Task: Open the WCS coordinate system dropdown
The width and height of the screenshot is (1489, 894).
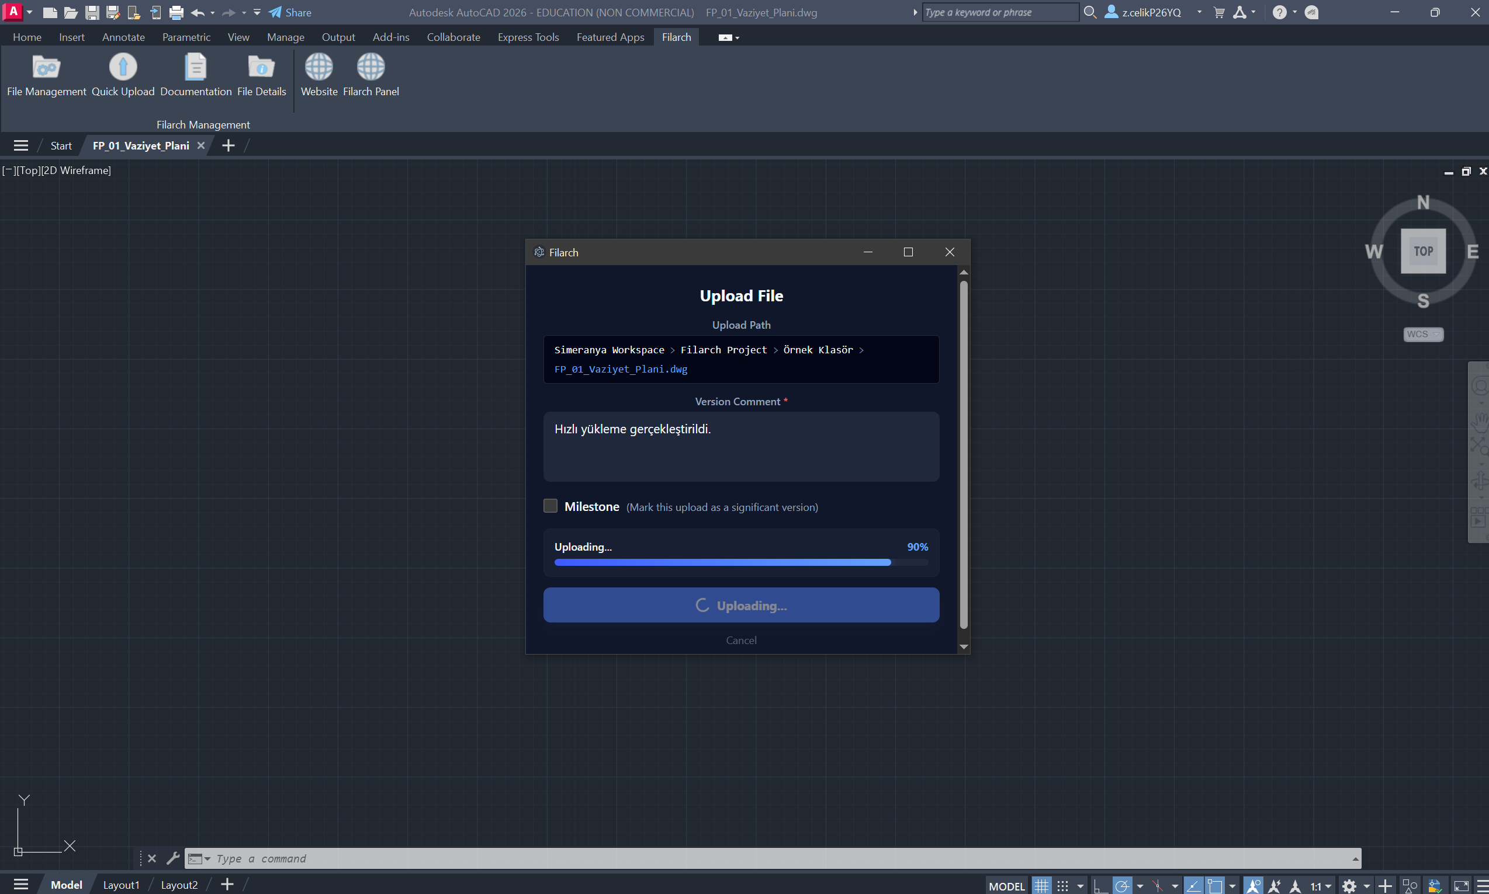Action: (x=1424, y=334)
